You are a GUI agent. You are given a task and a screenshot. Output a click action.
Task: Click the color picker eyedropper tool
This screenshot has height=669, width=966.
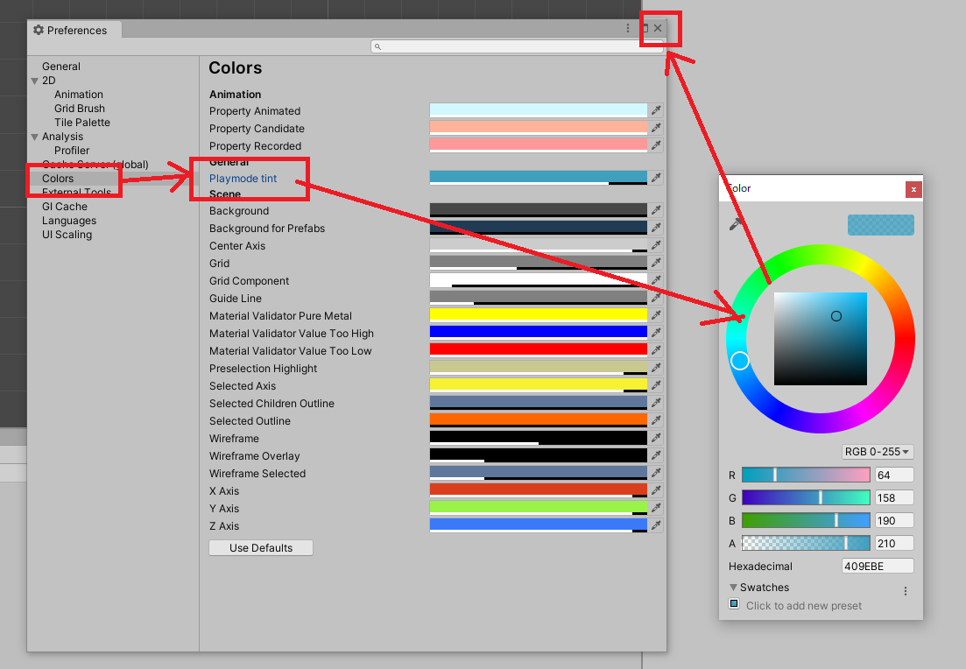pyautogui.click(x=736, y=225)
